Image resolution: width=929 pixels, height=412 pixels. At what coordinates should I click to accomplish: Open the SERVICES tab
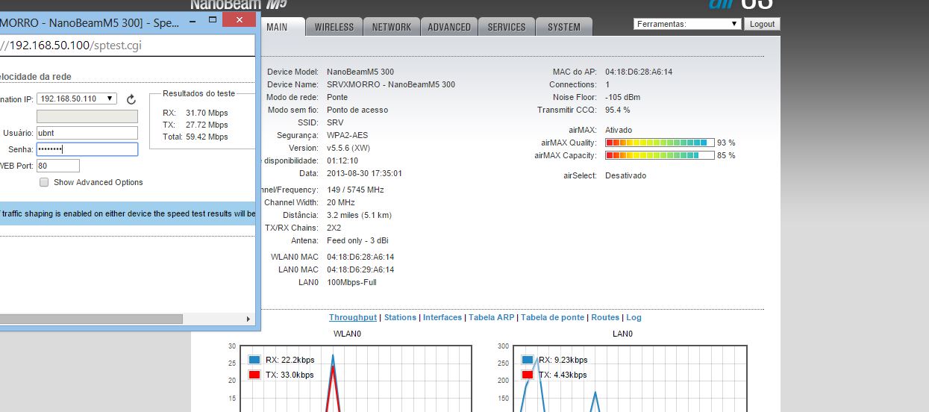(x=507, y=27)
